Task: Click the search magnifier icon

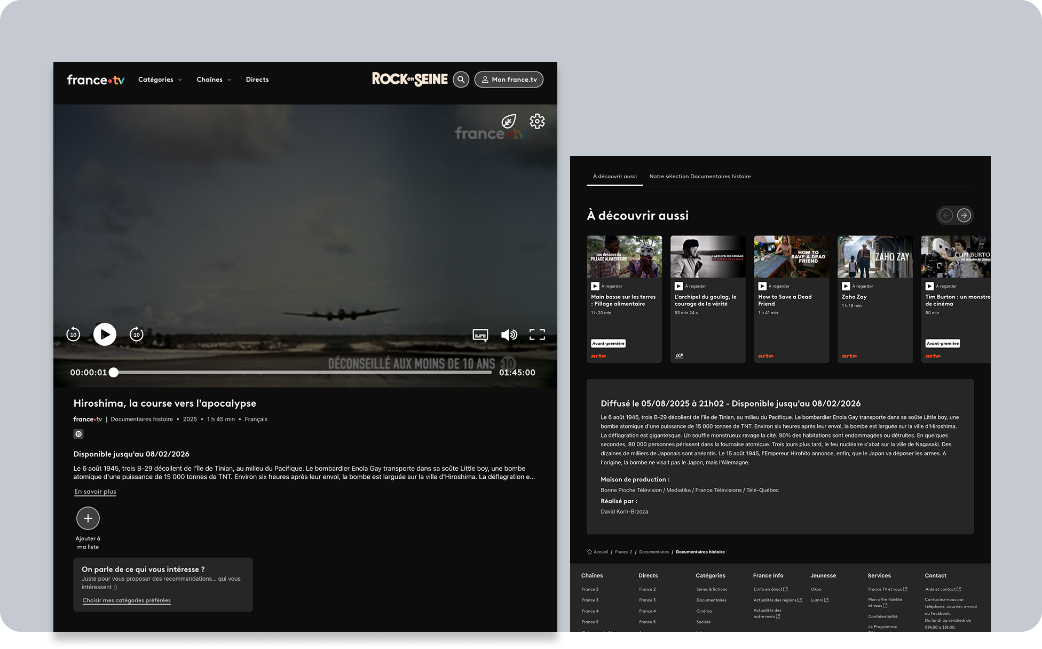Action: (x=461, y=80)
